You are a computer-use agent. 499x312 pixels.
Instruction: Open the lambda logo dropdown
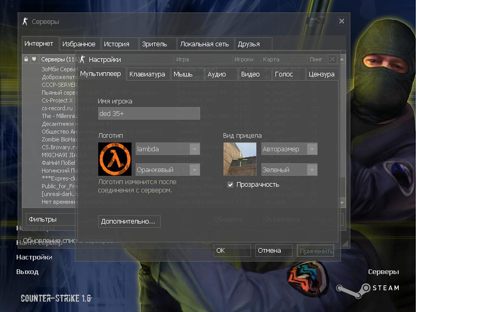tap(167, 149)
